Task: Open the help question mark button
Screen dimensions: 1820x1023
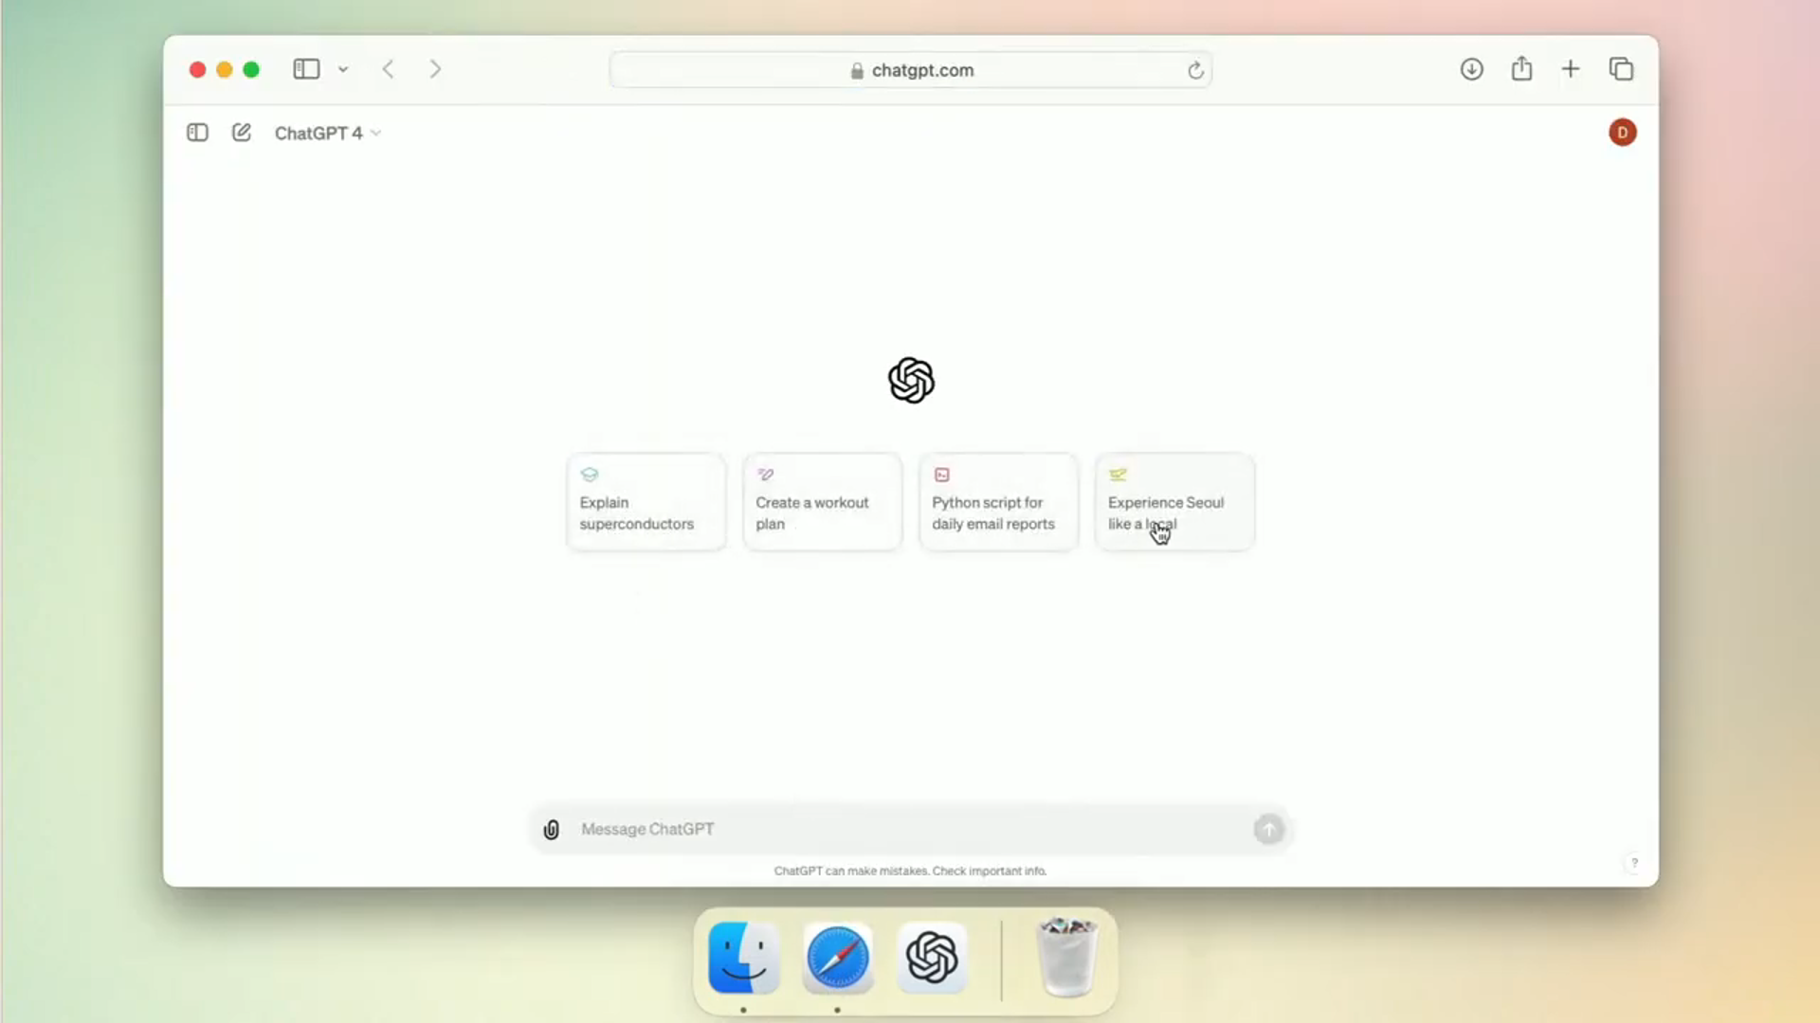Action: [x=1634, y=863]
